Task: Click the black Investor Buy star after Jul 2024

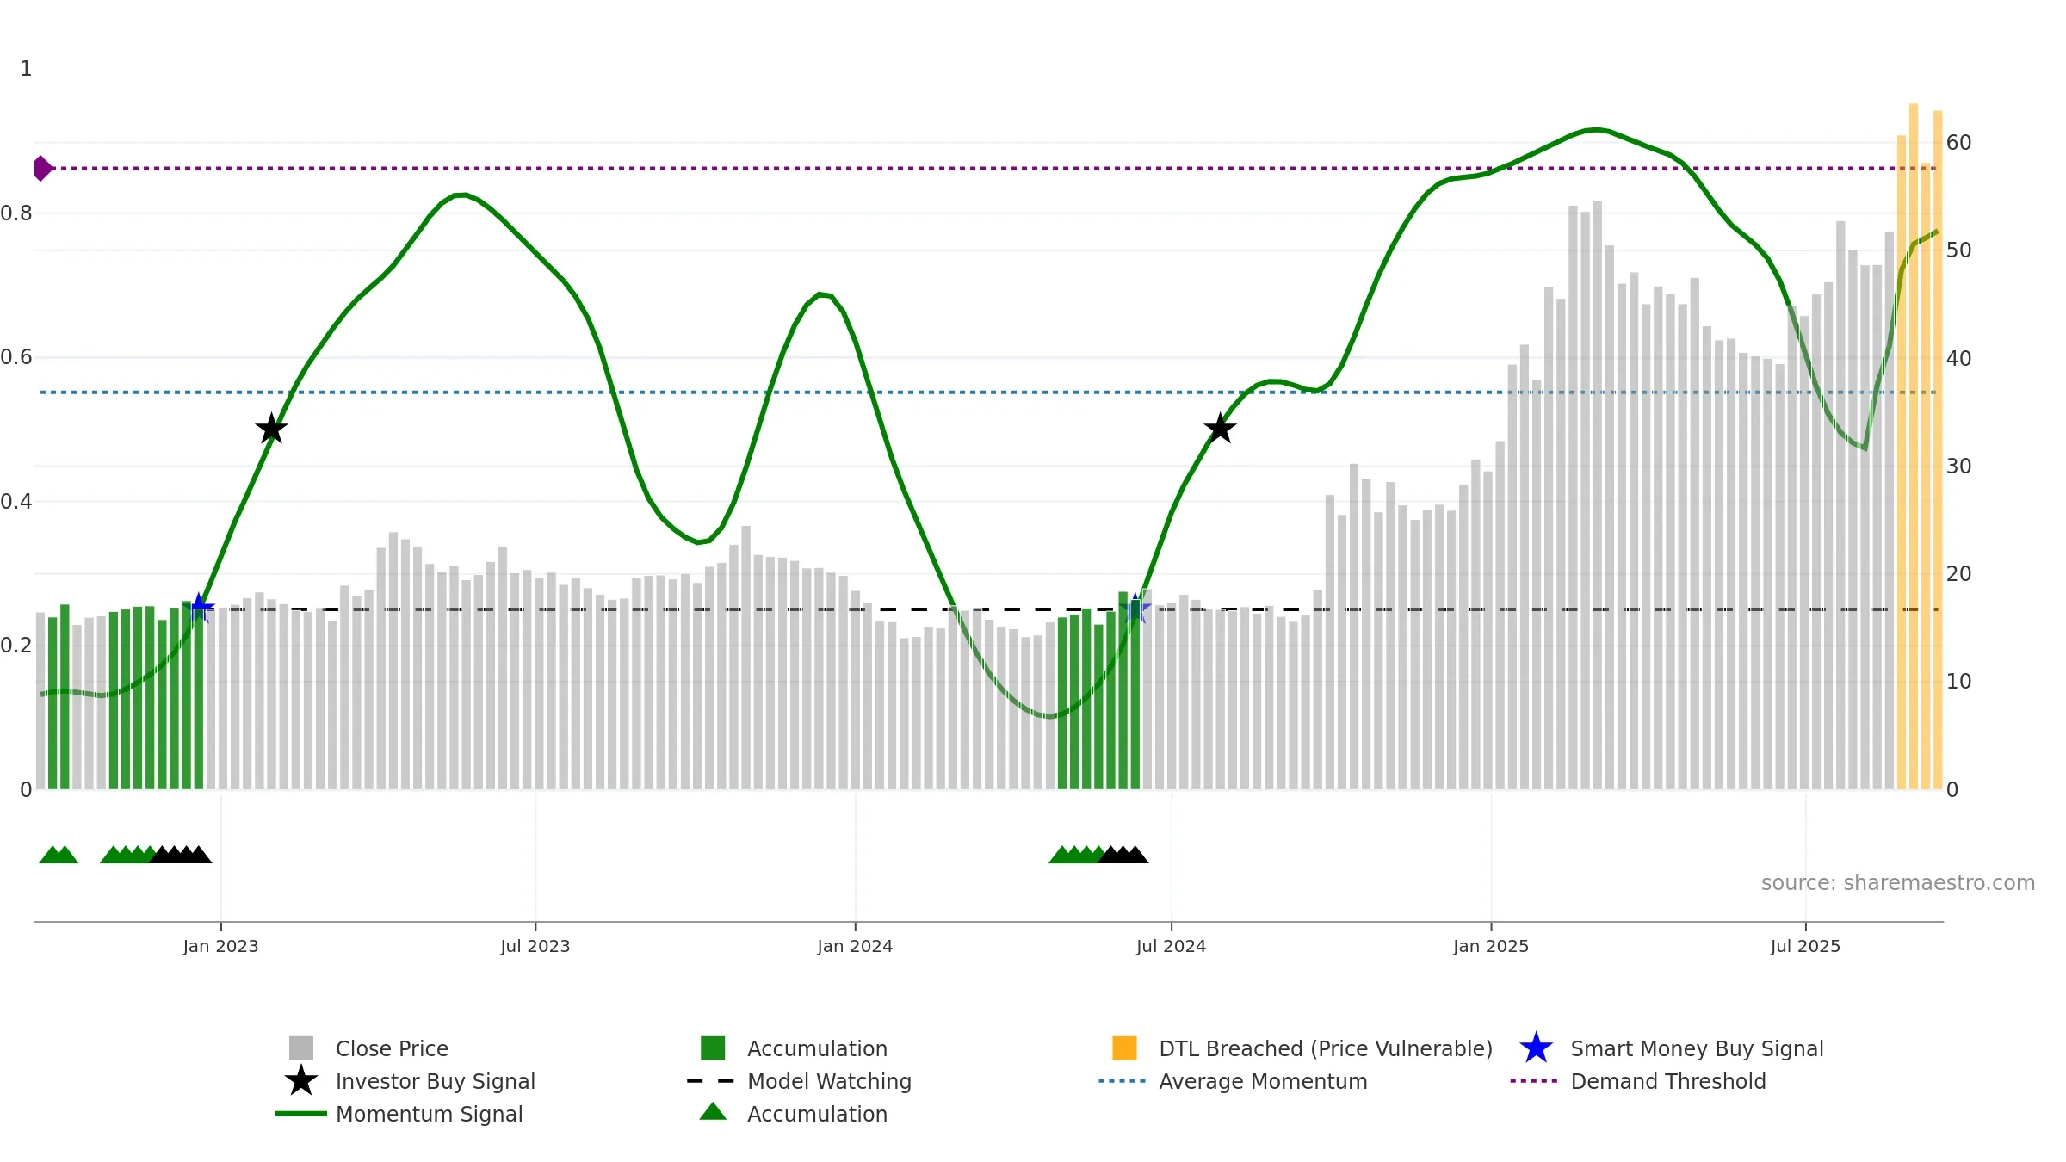Action: [1220, 429]
